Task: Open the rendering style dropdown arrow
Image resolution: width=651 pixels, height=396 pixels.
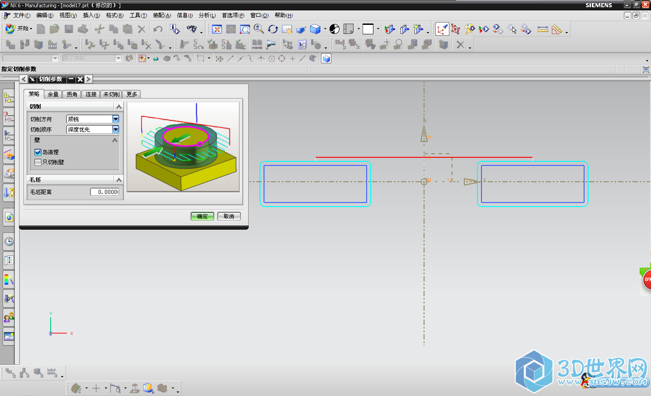Action: 325,29
